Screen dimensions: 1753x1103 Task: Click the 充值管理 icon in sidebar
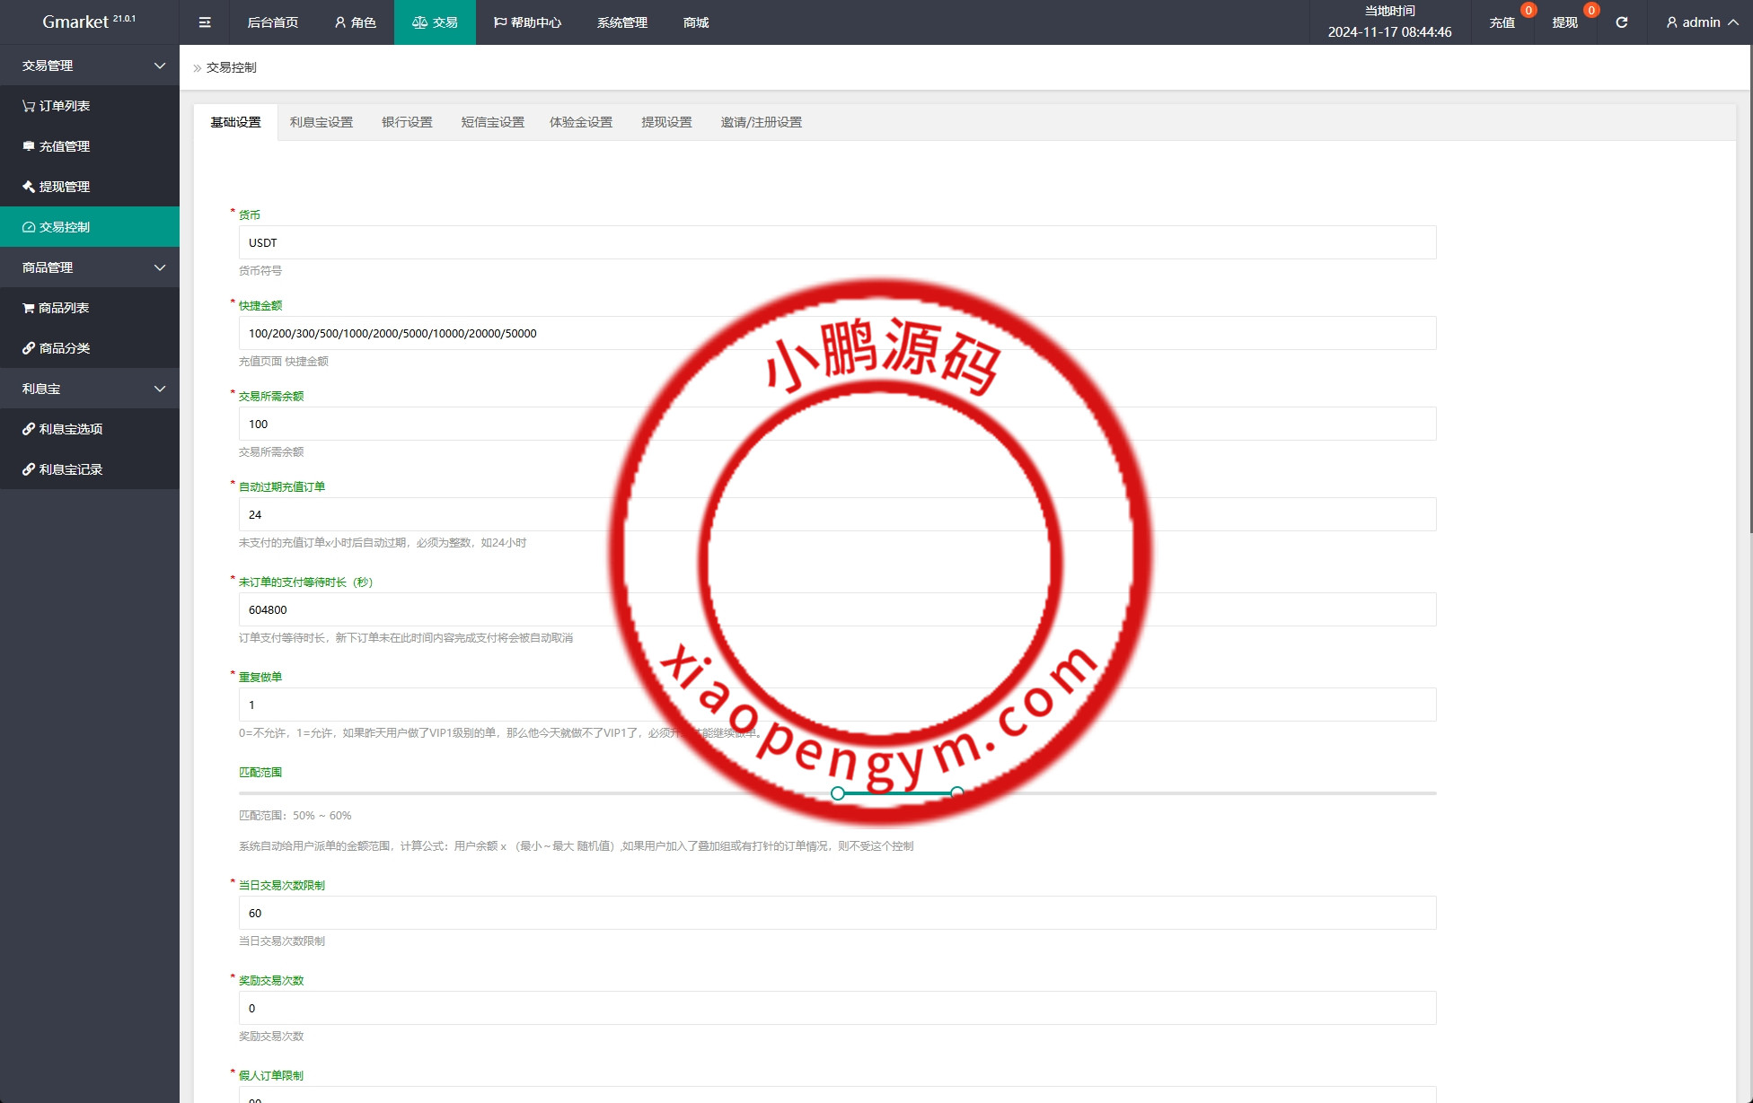(x=28, y=145)
